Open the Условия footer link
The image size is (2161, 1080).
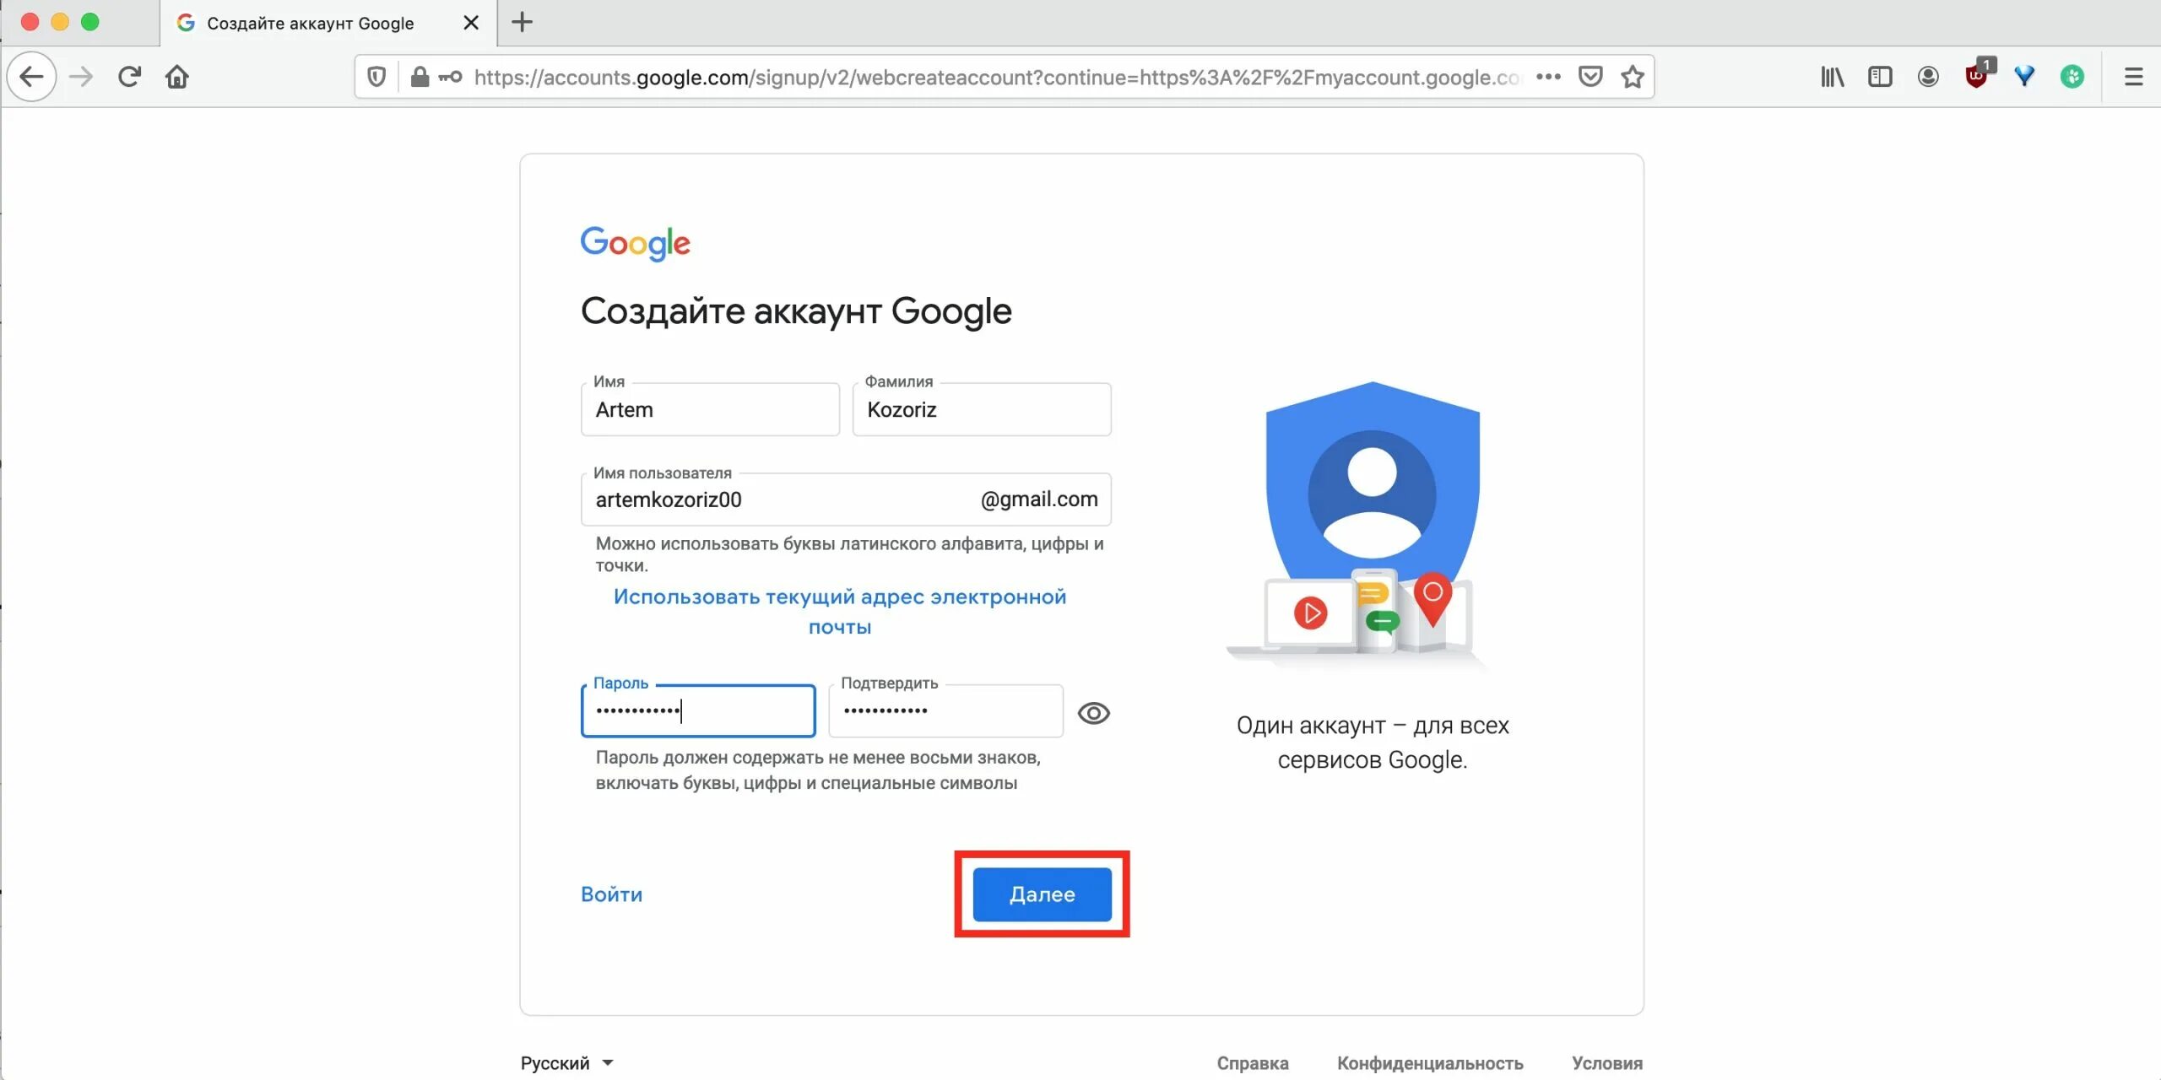coord(1607,1063)
